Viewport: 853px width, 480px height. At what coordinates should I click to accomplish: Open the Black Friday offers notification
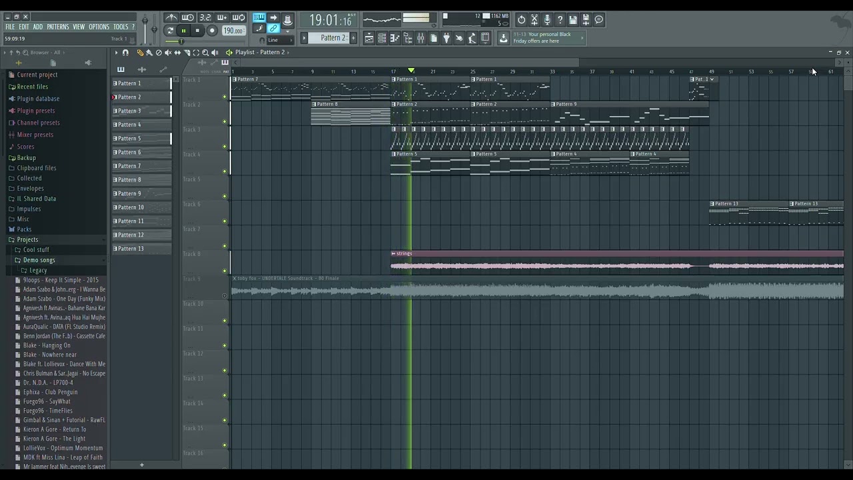click(x=548, y=38)
